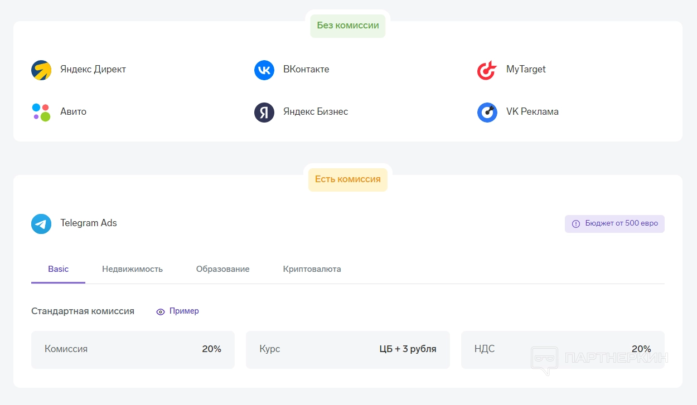The height and width of the screenshot is (405, 697).
Task: Switch to the Недвижимость tab
Action: click(132, 269)
